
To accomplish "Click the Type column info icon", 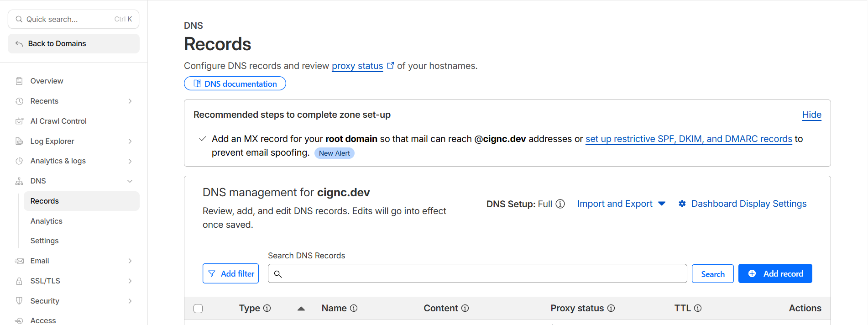I will click(x=267, y=309).
